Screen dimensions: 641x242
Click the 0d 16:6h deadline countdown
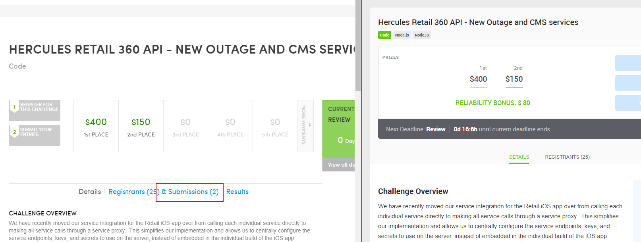[x=465, y=129]
